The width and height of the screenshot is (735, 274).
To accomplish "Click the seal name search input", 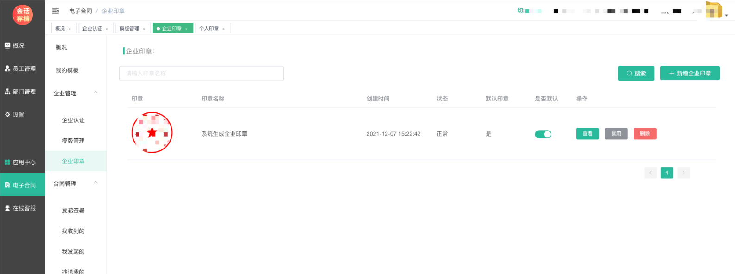I will point(201,73).
